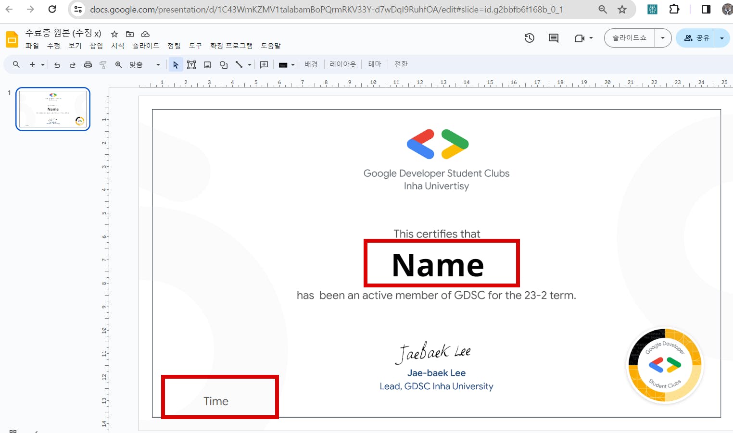
Task: Click the 테마 theme button
Action: pos(375,64)
